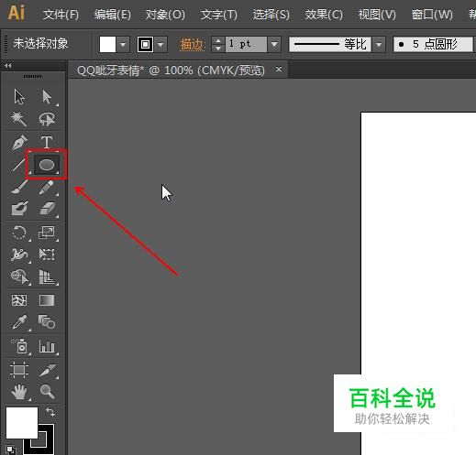This screenshot has width=476, height=455.
Task: Select the Selection tool (black arrow)
Action: [19, 97]
